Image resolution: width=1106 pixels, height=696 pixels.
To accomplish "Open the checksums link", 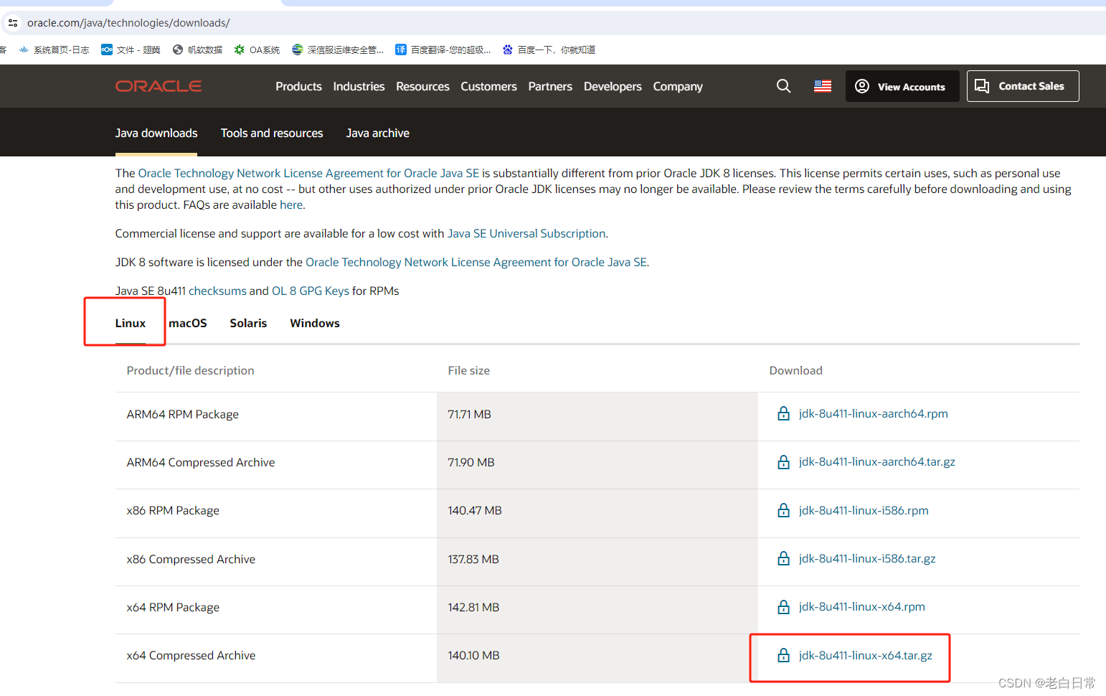I will click(217, 291).
